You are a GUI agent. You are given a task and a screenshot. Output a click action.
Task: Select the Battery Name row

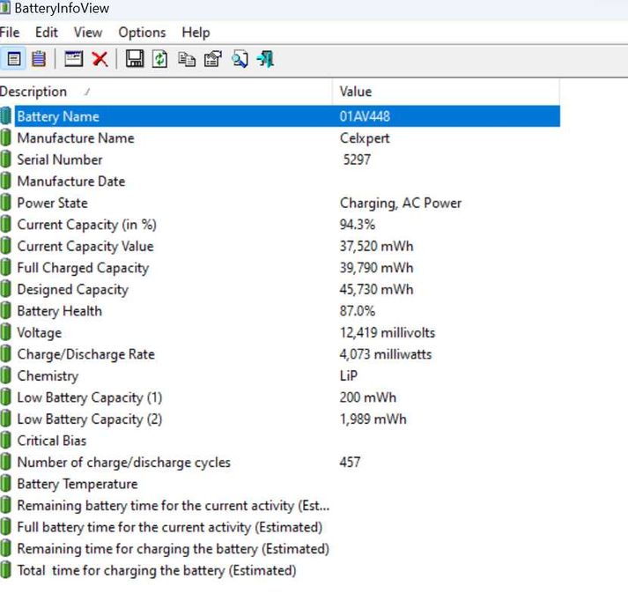[x=280, y=116]
